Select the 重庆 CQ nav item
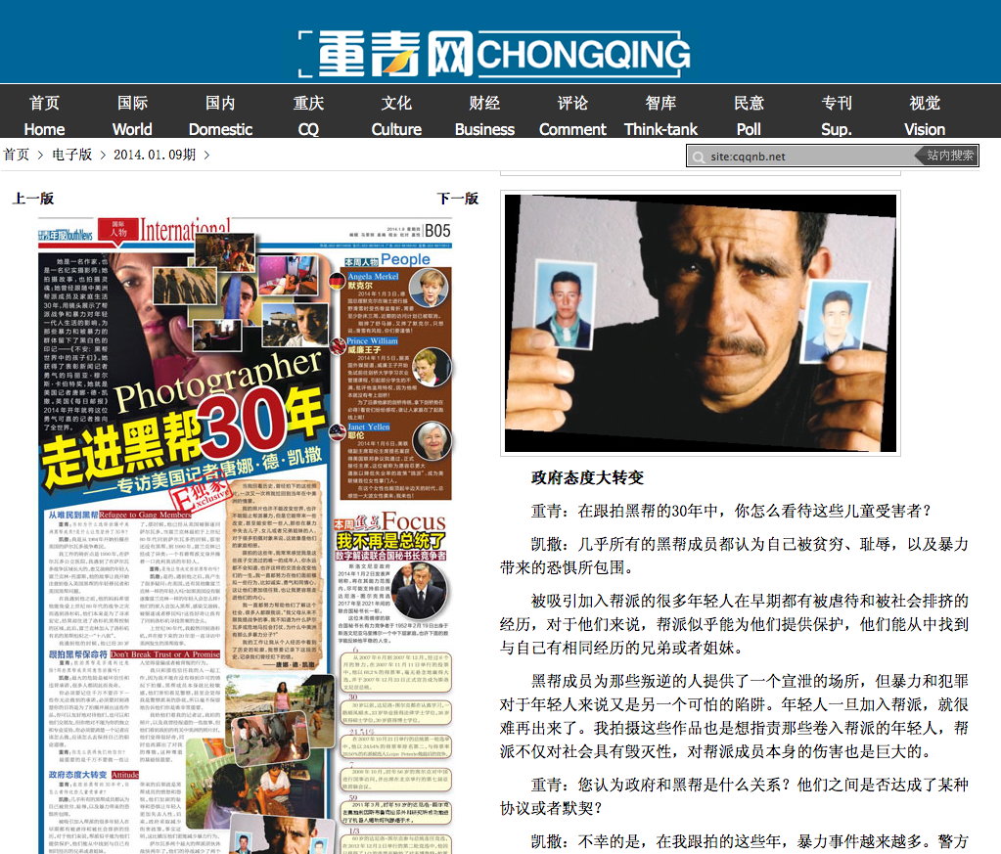Screen dimensions: 1001x854 [x=308, y=115]
